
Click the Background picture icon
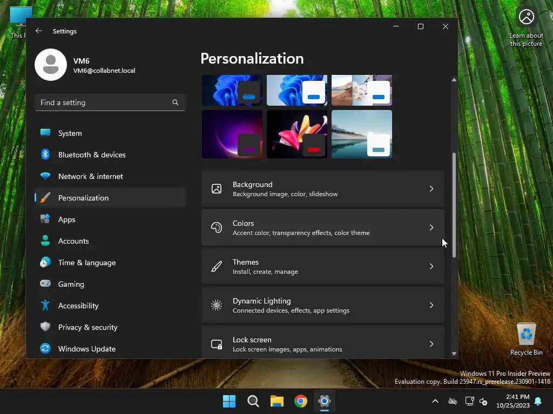tap(217, 189)
